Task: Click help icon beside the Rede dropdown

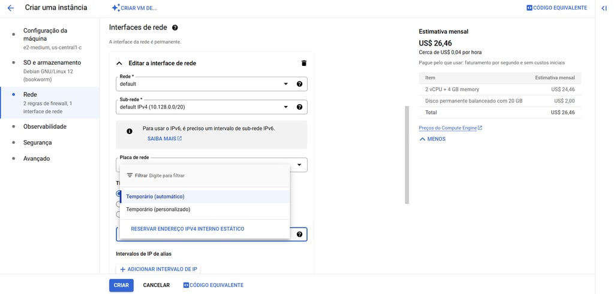Action: coord(299,84)
